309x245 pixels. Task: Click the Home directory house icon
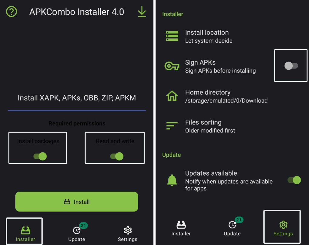172,96
